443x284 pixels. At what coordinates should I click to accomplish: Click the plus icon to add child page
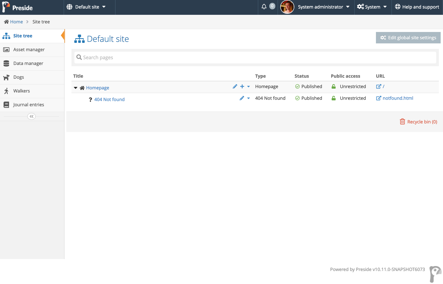point(242,87)
